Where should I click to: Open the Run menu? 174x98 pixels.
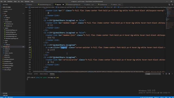pos(22,1)
